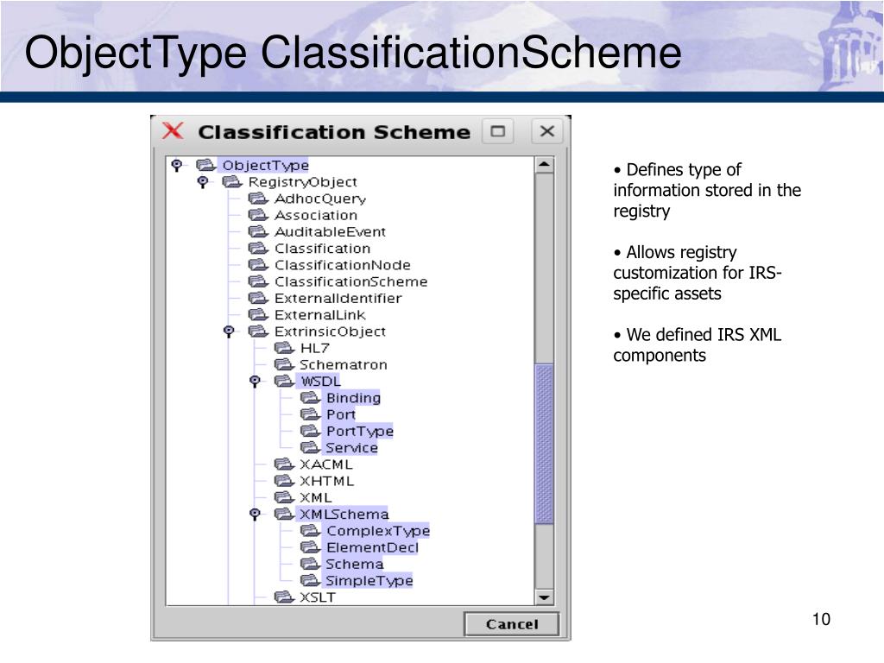The width and height of the screenshot is (884, 663).
Task: Close the Classification Scheme dialog
Action: [546, 131]
